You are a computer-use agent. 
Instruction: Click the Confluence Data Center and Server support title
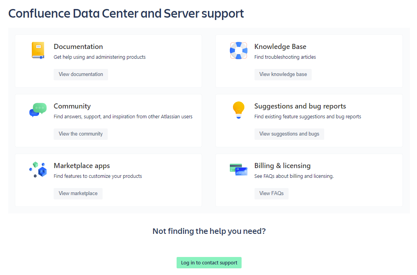click(126, 14)
